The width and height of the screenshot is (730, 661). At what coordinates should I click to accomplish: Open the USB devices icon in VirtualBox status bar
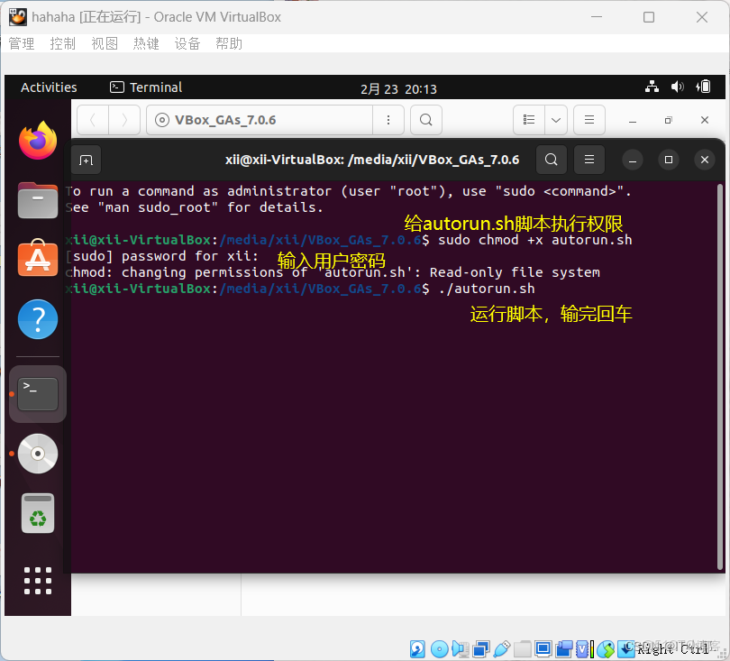[x=504, y=647]
